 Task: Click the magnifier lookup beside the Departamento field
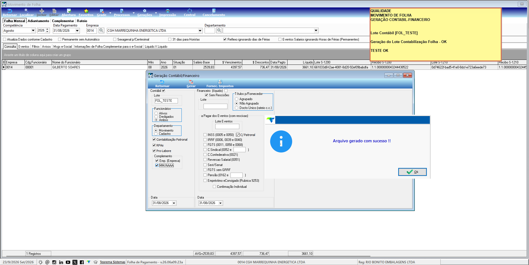[x=219, y=31]
